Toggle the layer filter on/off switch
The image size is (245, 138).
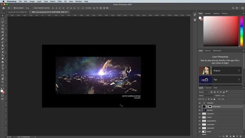click(x=227, y=92)
